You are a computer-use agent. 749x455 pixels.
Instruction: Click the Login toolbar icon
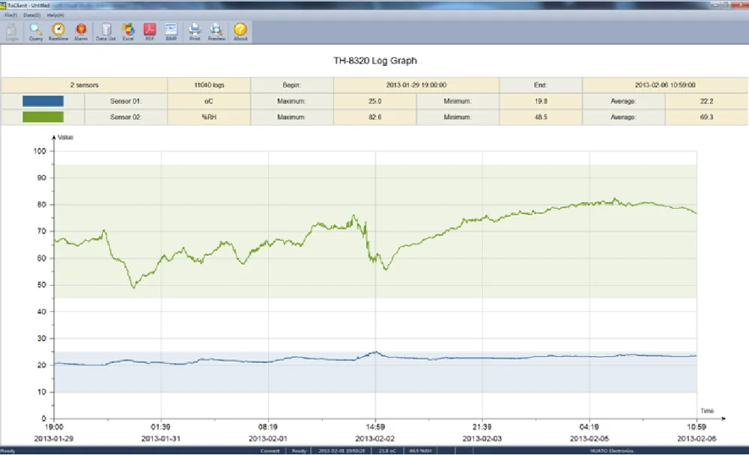(x=12, y=31)
